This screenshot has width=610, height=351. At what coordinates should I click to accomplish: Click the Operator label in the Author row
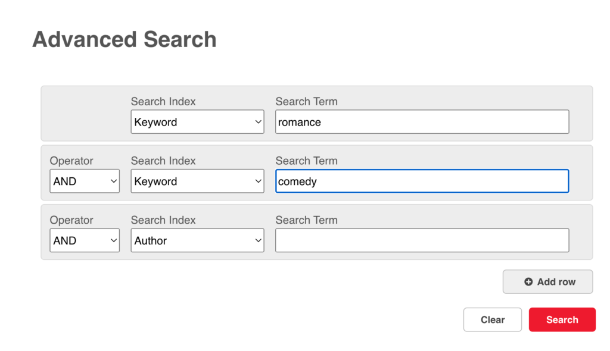(71, 220)
